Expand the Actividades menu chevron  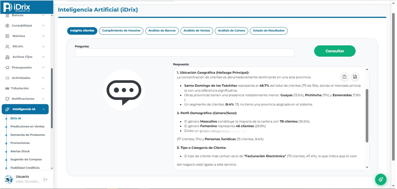(x=43, y=78)
